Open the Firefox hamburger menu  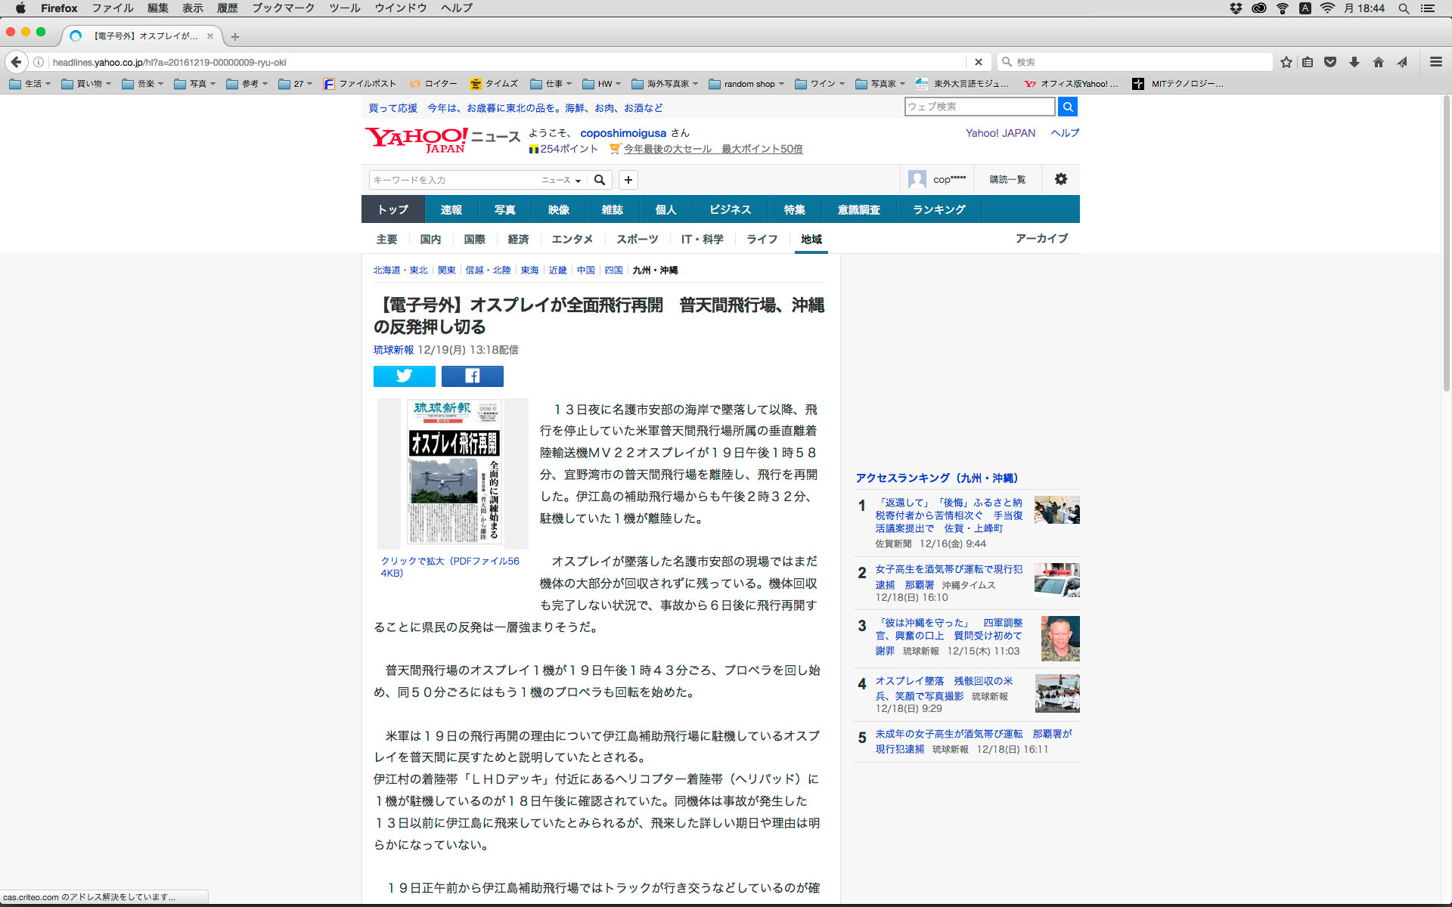1435,62
